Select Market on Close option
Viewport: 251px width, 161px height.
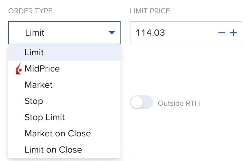tap(58, 133)
